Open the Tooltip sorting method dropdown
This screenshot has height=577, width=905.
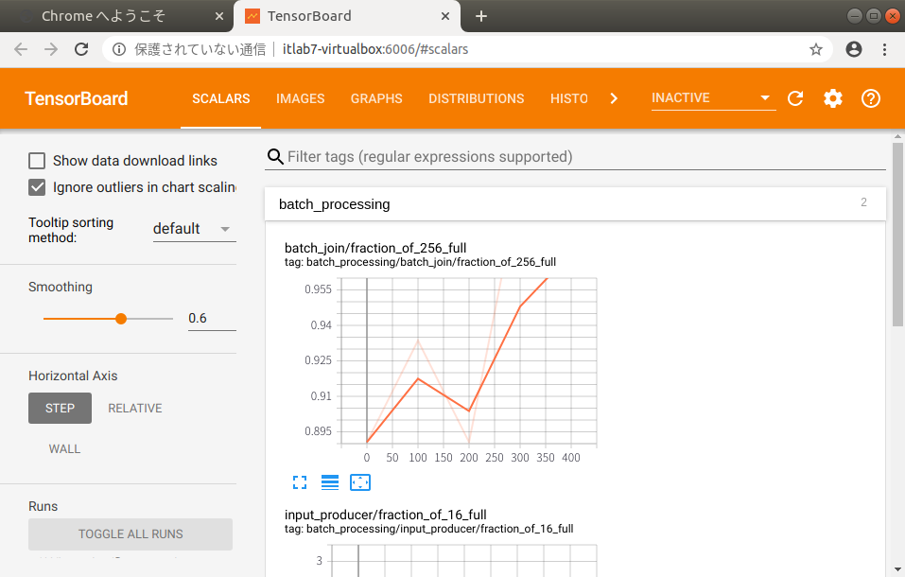click(x=195, y=229)
